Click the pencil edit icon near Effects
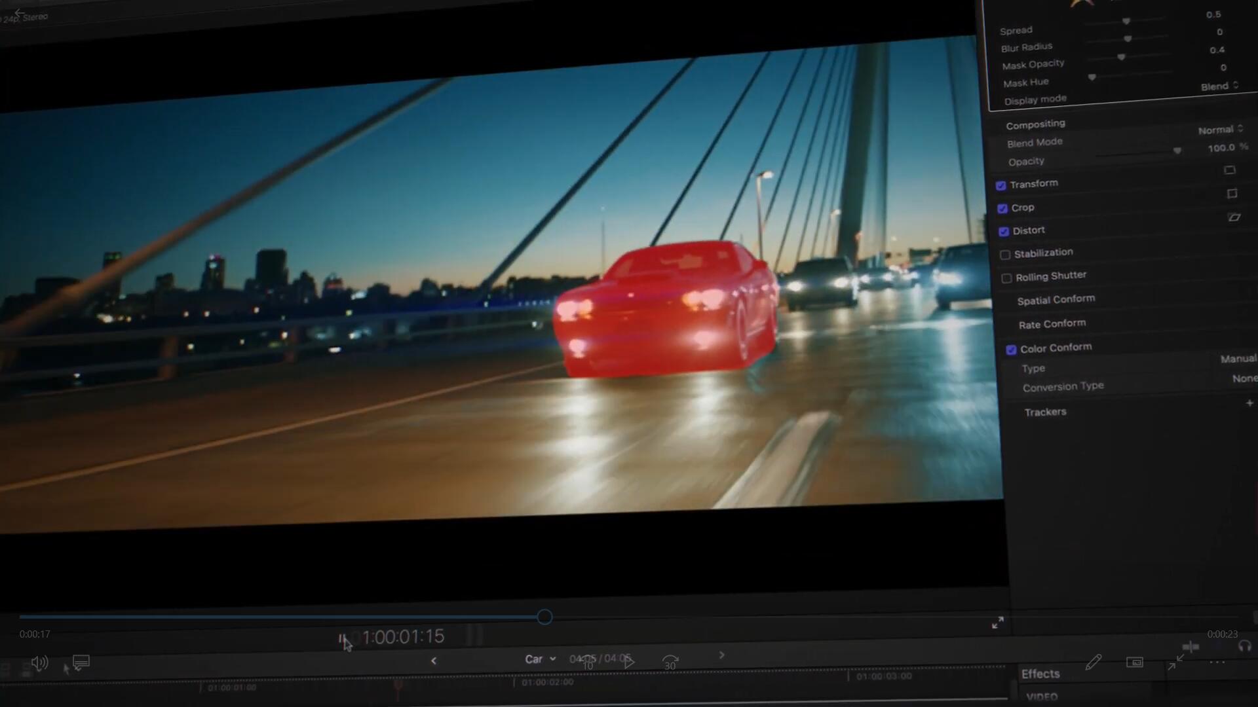Image resolution: width=1258 pixels, height=707 pixels. [x=1093, y=662]
